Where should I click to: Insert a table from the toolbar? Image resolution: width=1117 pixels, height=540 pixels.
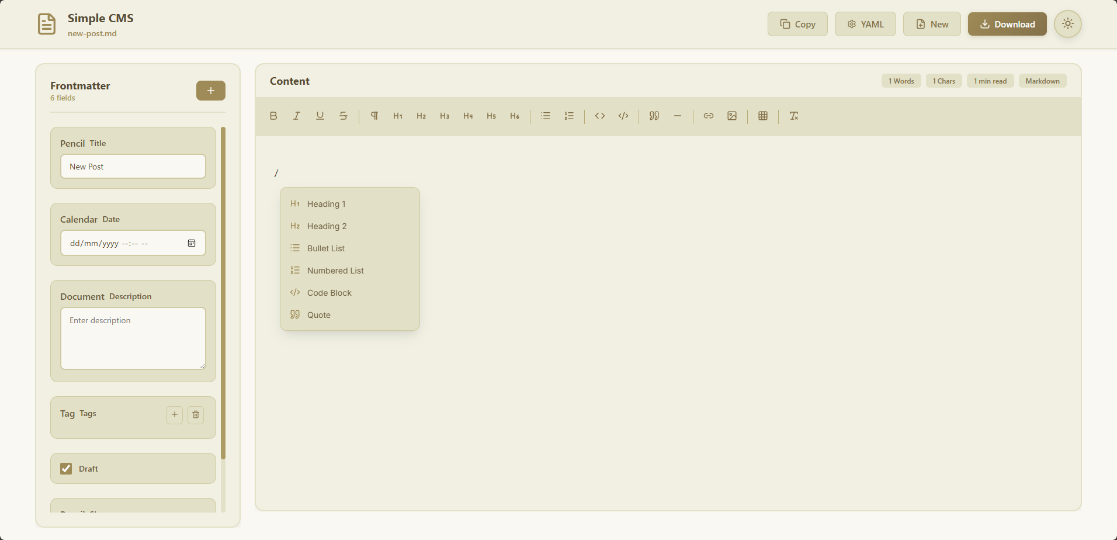(762, 116)
